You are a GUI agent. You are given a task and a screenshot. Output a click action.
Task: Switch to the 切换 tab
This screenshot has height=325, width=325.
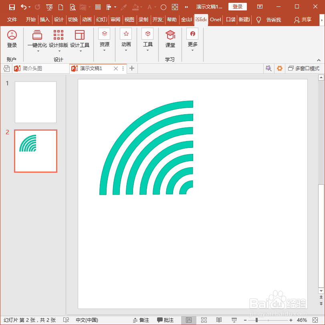73,20
